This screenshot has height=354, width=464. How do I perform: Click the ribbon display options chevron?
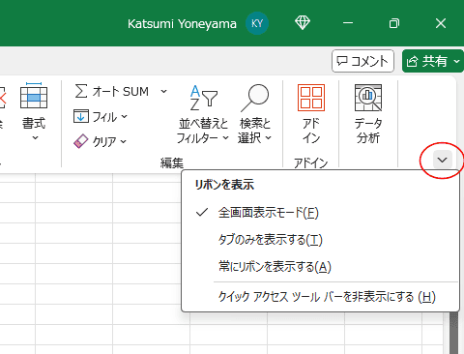[x=443, y=160]
